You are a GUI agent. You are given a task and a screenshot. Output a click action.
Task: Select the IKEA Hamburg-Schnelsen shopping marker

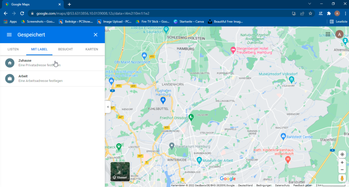tap(111, 81)
